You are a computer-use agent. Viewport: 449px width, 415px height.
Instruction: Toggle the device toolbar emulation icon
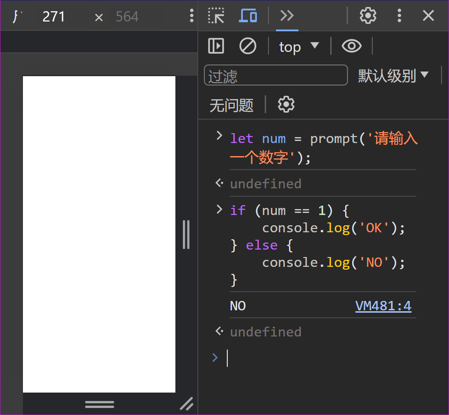point(248,16)
